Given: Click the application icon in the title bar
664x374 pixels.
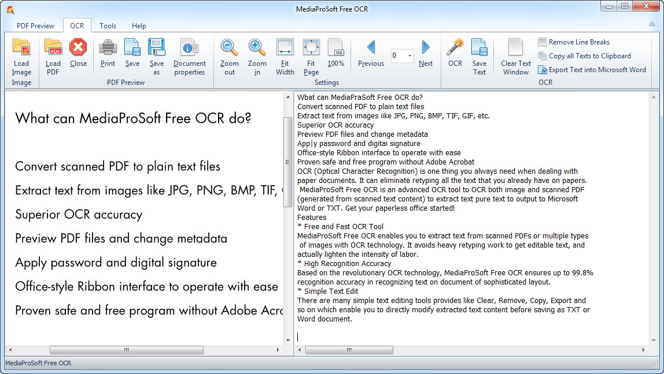Looking at the screenshot, I should coord(10,9).
